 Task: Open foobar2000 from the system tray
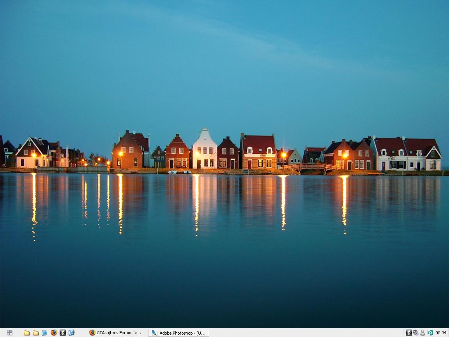coord(408,333)
